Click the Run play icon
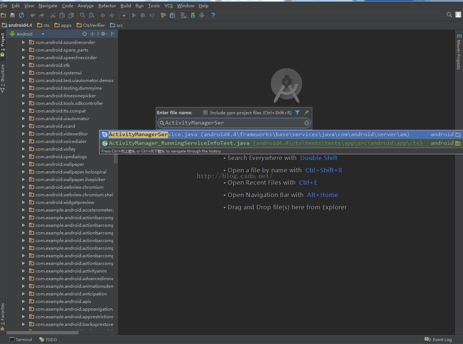 coord(134,15)
